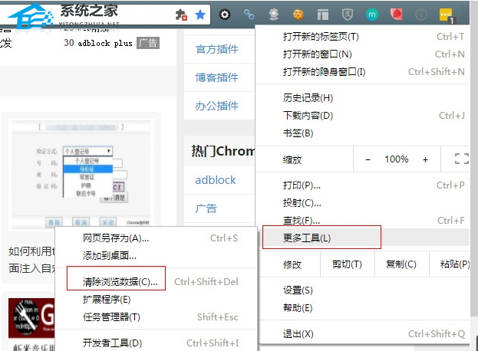
Task: Click the red circle extension icon
Action: point(397,14)
